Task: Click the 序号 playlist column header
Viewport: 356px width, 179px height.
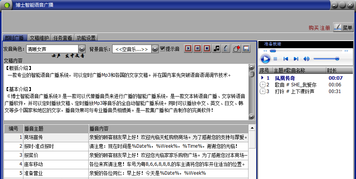Action: point(266,70)
